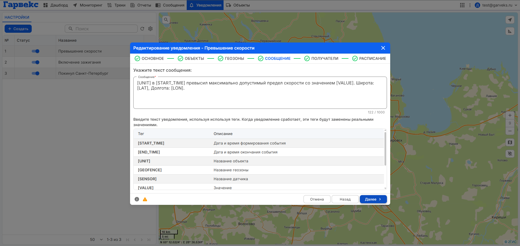This screenshot has width=520, height=246.
Task: Click the [VALUE] tag row
Action: click(x=259, y=187)
